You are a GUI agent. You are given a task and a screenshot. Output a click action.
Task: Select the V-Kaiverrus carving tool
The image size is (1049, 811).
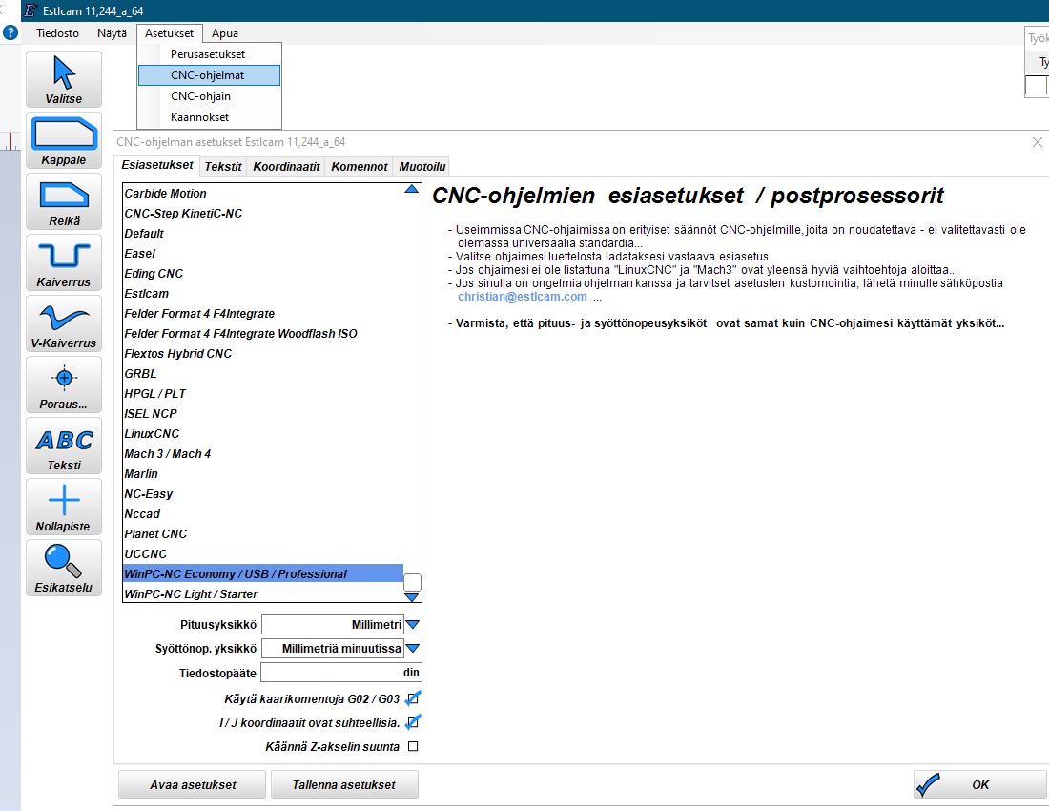pos(64,323)
